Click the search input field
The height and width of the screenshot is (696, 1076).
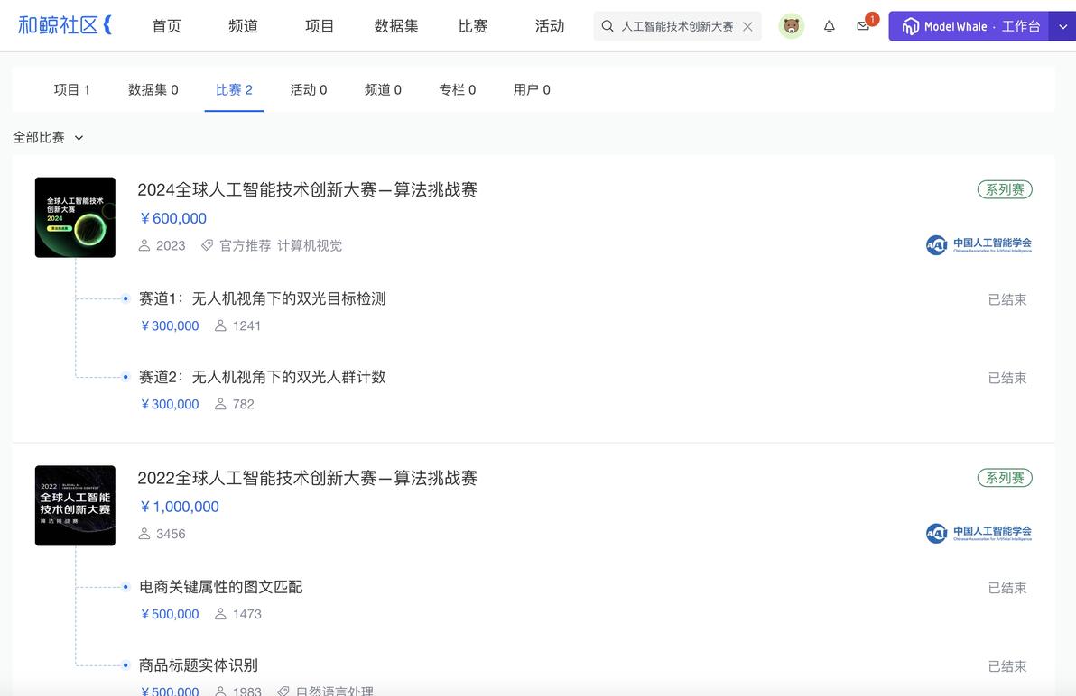[x=677, y=27]
